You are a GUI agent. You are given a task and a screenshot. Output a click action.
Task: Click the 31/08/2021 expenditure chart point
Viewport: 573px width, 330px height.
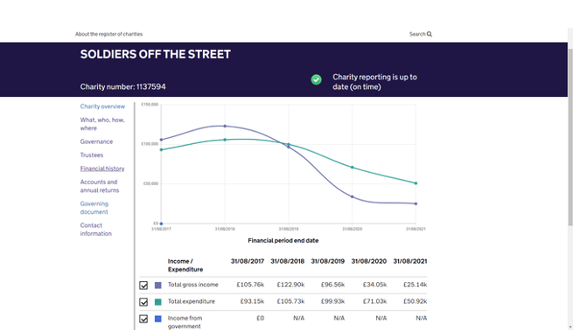coord(416,183)
